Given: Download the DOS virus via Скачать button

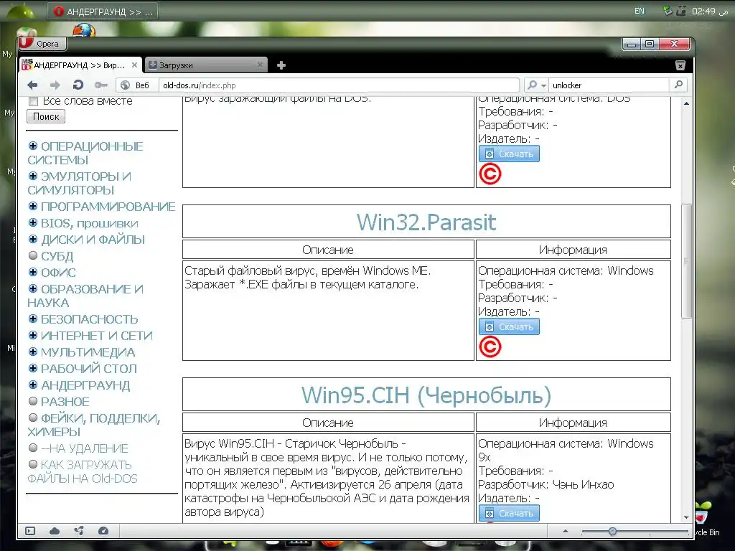Looking at the screenshot, I should (509, 154).
